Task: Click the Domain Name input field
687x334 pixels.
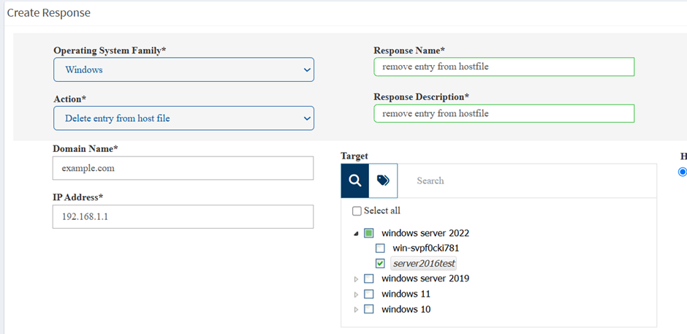Action: click(x=183, y=168)
